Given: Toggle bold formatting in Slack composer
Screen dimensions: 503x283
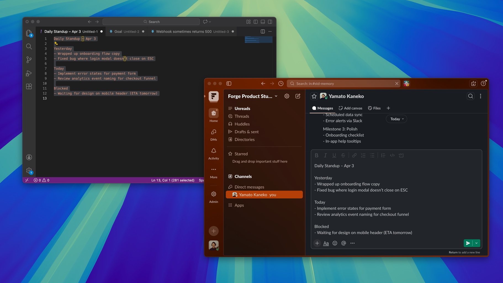Looking at the screenshot, I should click(x=316, y=155).
